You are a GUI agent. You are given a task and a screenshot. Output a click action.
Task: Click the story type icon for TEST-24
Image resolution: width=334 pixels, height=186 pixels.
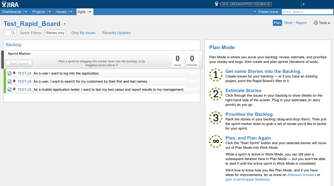tap(9, 73)
